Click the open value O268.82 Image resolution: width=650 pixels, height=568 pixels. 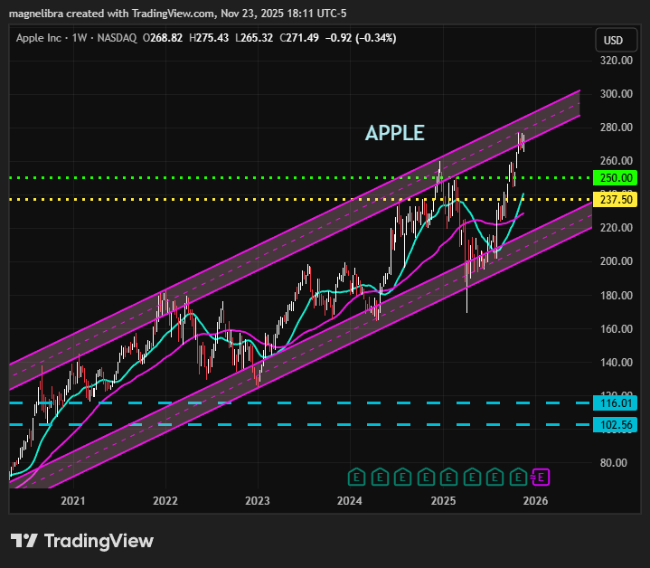click(x=163, y=38)
